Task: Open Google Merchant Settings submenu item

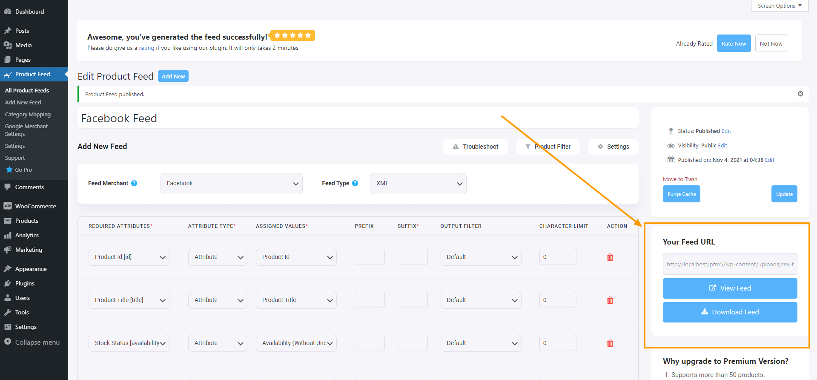Action: (26, 130)
